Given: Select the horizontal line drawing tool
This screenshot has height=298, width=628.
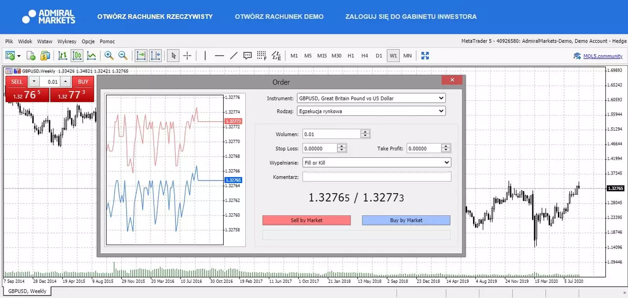Looking at the screenshot, I should (x=219, y=56).
